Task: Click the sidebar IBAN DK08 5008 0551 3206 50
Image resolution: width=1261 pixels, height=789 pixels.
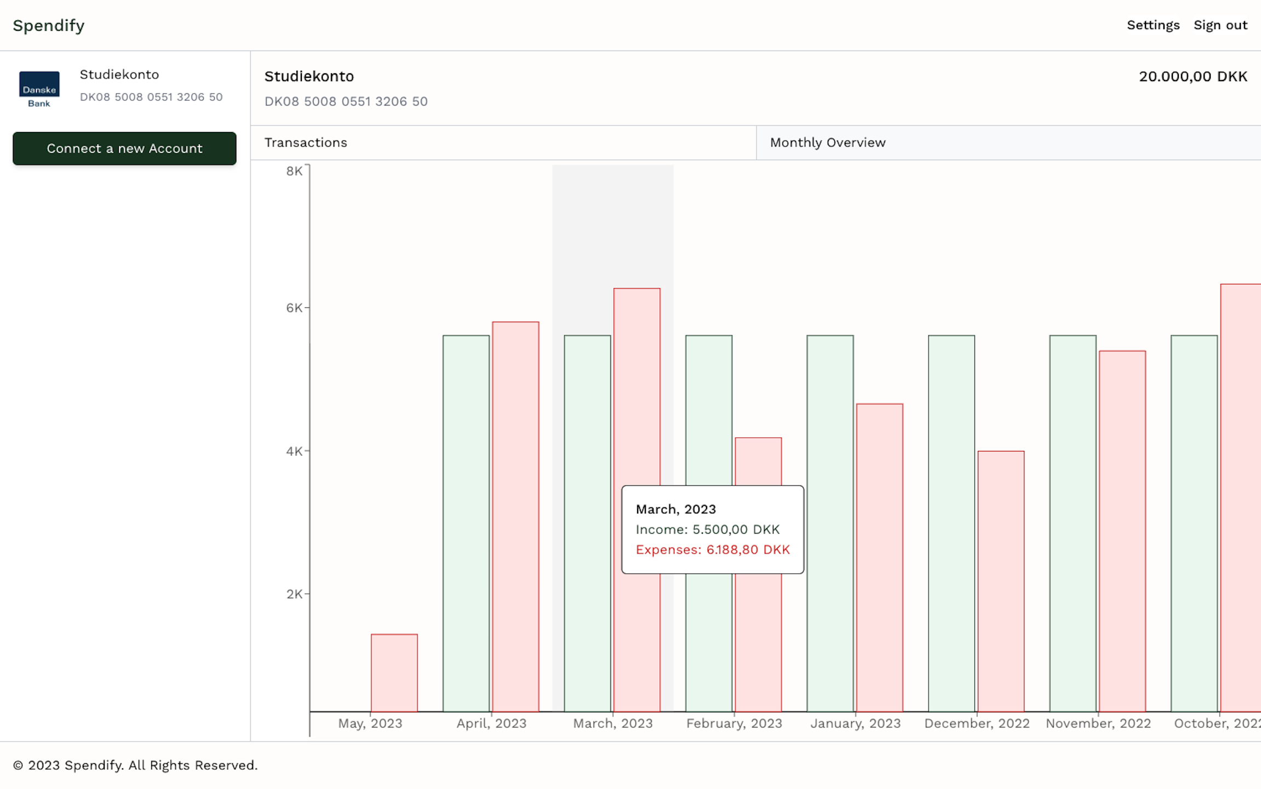Action: [151, 97]
